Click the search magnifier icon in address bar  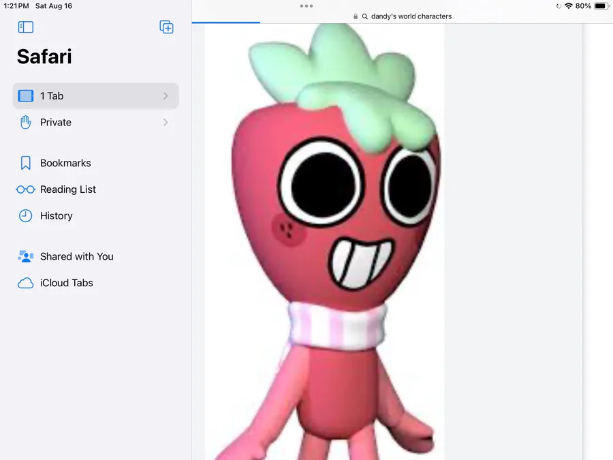point(365,16)
